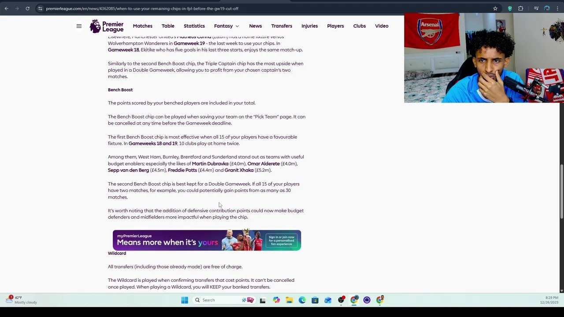Open the green shield extension icon

pos(510,8)
